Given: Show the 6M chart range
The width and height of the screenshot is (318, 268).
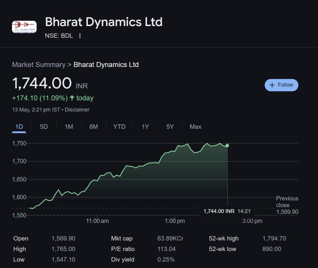Looking at the screenshot, I should 93,127.
